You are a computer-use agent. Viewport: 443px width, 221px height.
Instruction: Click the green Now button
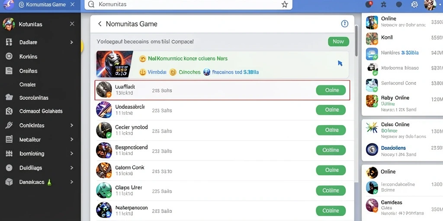pos(338,42)
